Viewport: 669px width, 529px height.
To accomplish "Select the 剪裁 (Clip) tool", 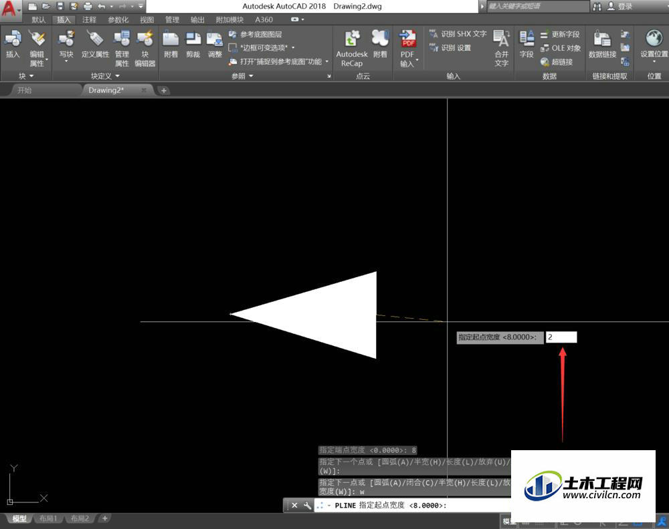I will 193,44.
